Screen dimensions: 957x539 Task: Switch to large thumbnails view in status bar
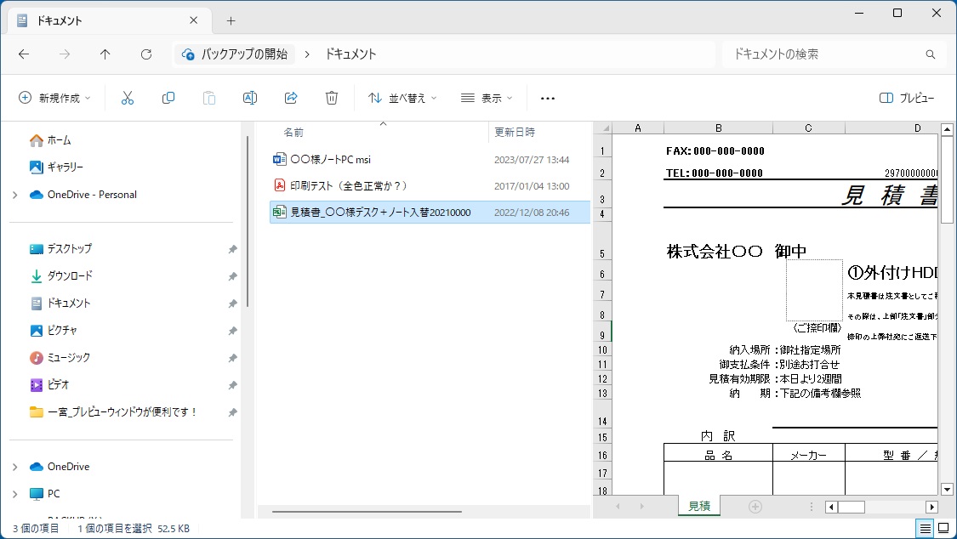click(x=943, y=529)
